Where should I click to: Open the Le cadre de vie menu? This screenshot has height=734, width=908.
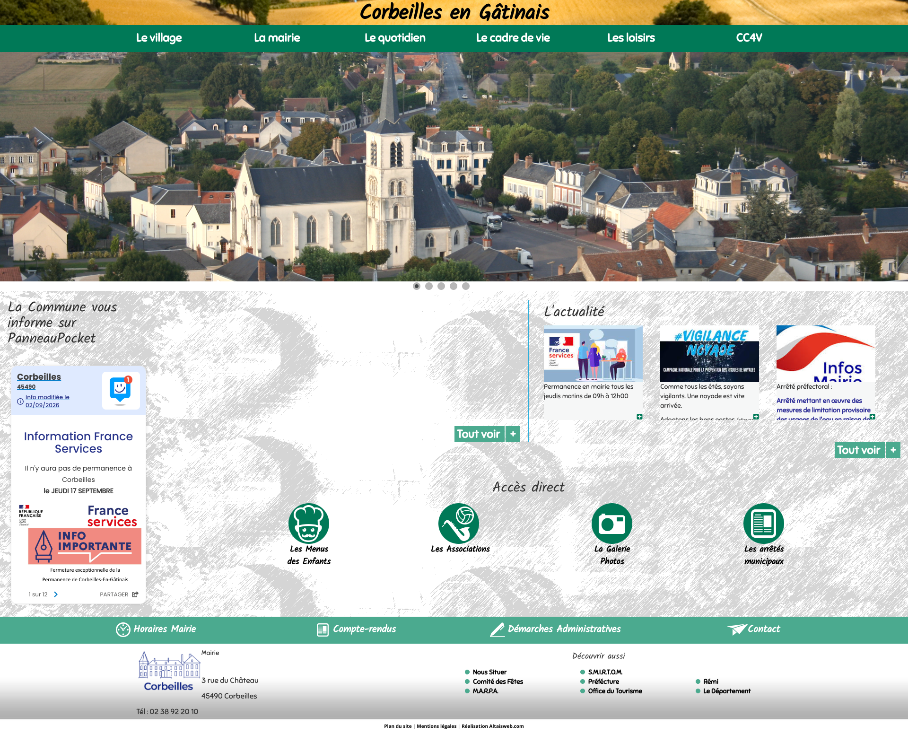513,38
